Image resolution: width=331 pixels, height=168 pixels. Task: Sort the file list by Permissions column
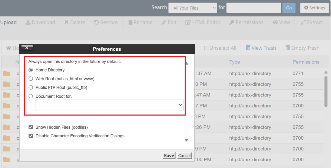click(306, 62)
